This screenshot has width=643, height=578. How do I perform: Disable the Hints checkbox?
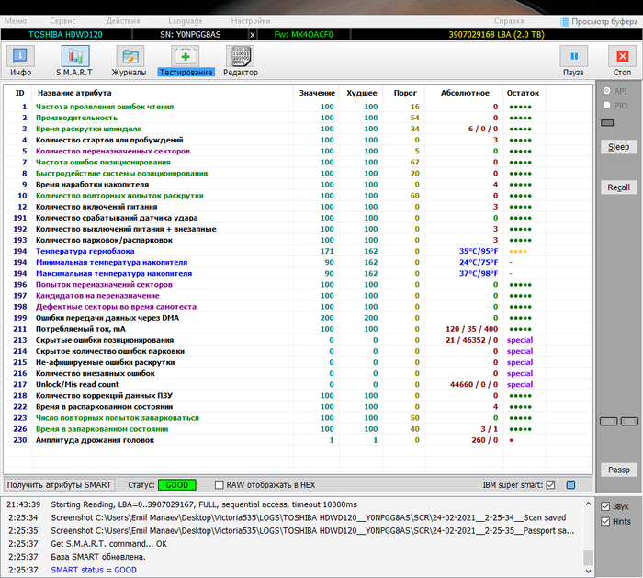tap(604, 521)
